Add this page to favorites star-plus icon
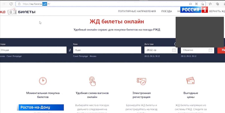This screenshot has width=225, height=113. click(x=203, y=4)
